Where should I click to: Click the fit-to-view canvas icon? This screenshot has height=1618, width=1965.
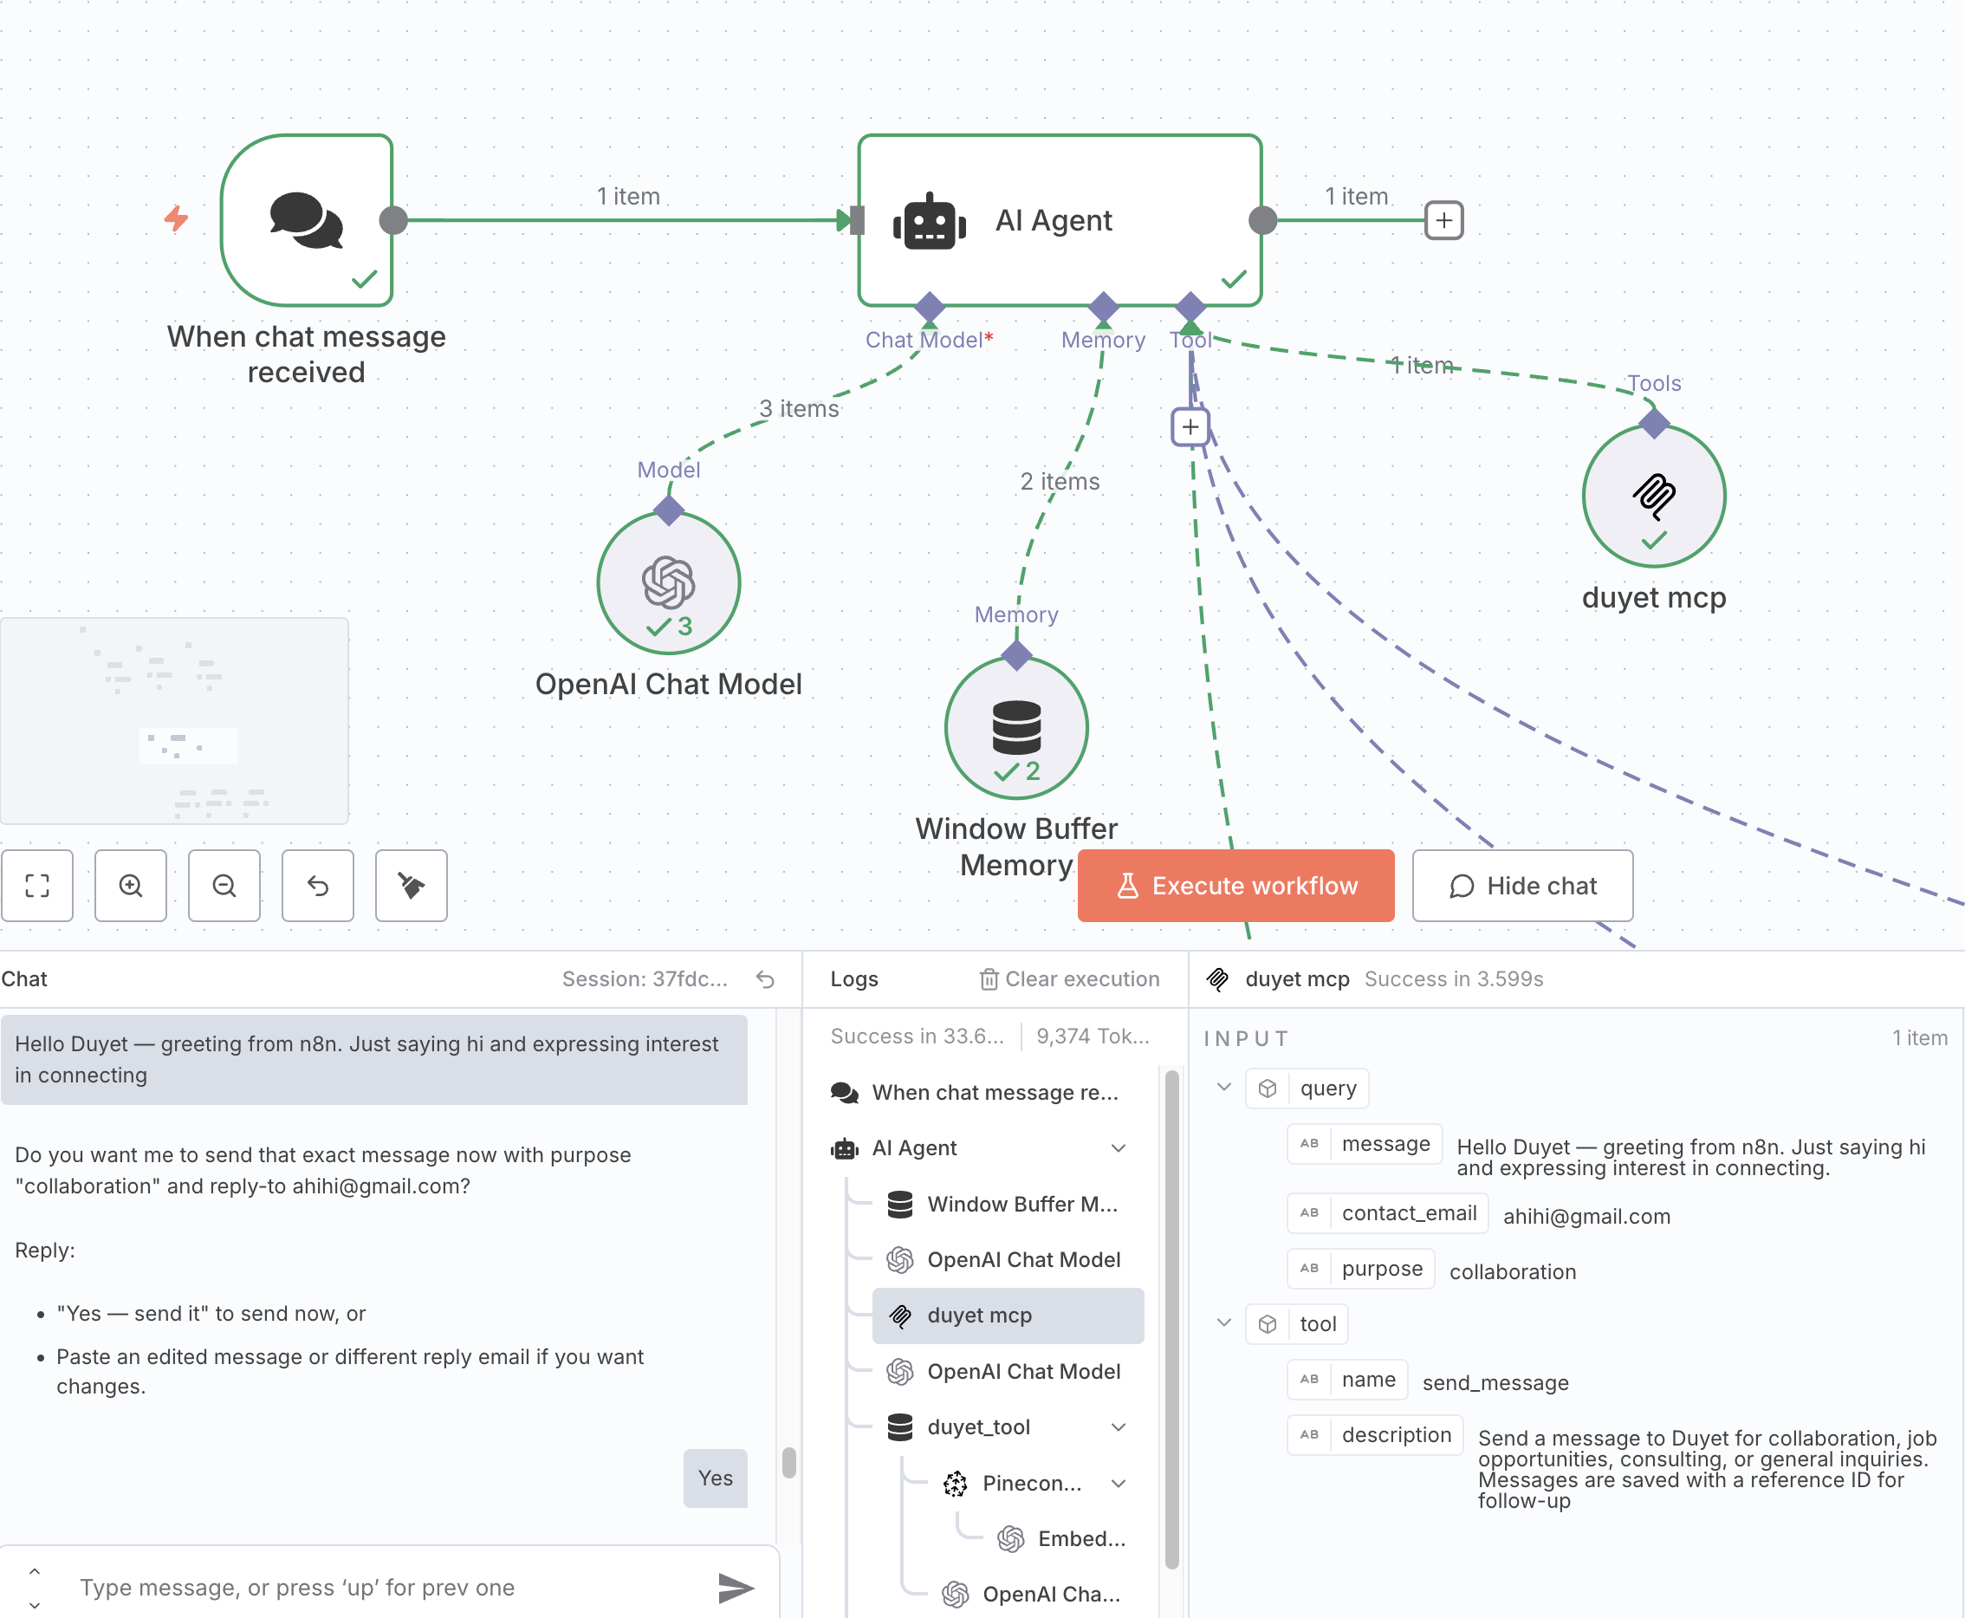coord(37,886)
